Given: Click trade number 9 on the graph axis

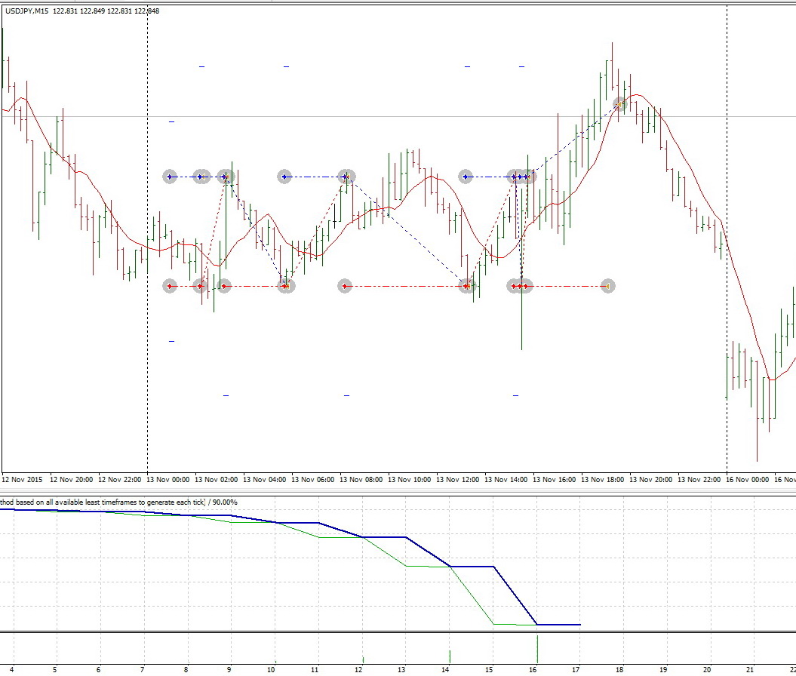Looking at the screenshot, I should coord(230,670).
